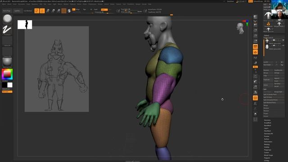Open the Brush menu in menu bar
This screenshot has width=288, height=162.
[9, 4]
